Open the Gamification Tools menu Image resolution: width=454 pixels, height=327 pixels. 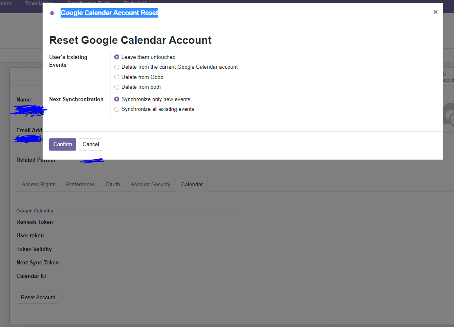coord(88,3)
